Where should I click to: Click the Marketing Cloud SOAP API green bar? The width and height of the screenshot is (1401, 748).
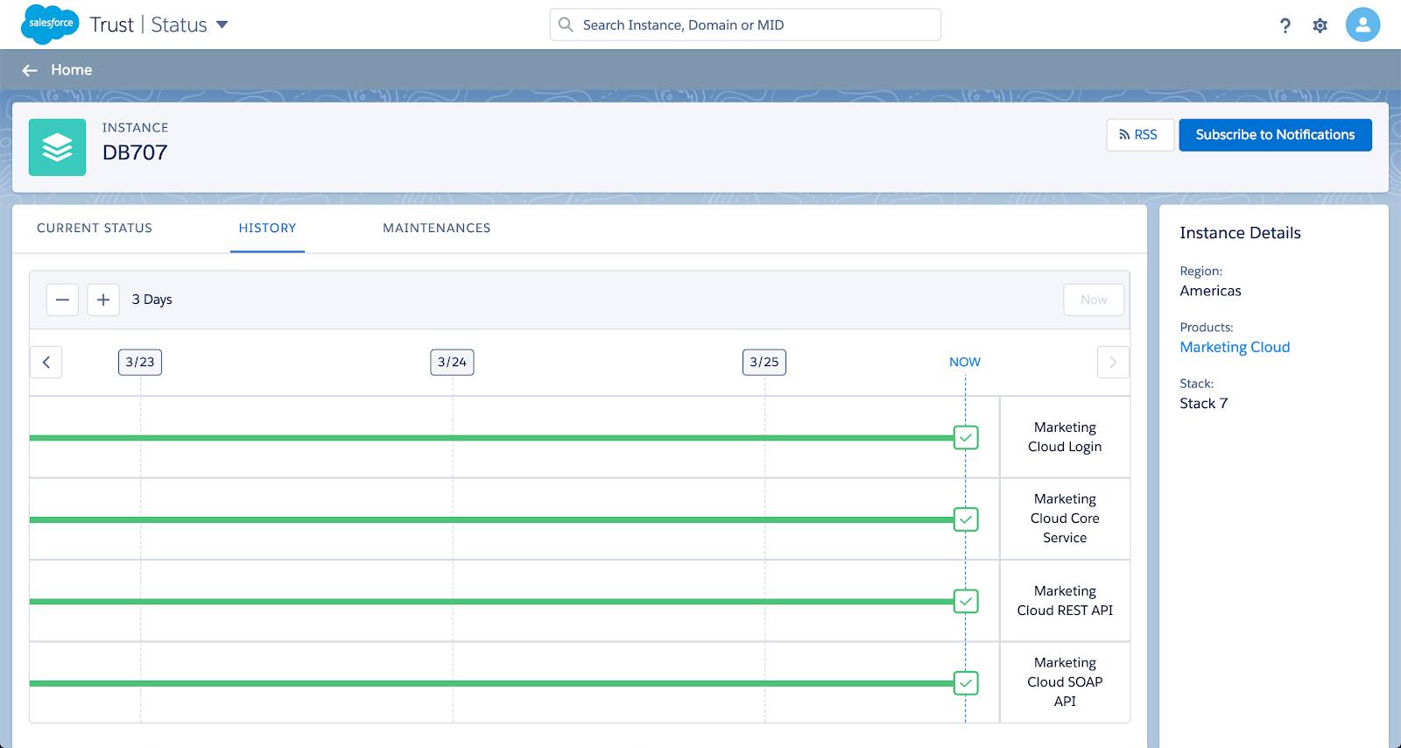pos(491,683)
